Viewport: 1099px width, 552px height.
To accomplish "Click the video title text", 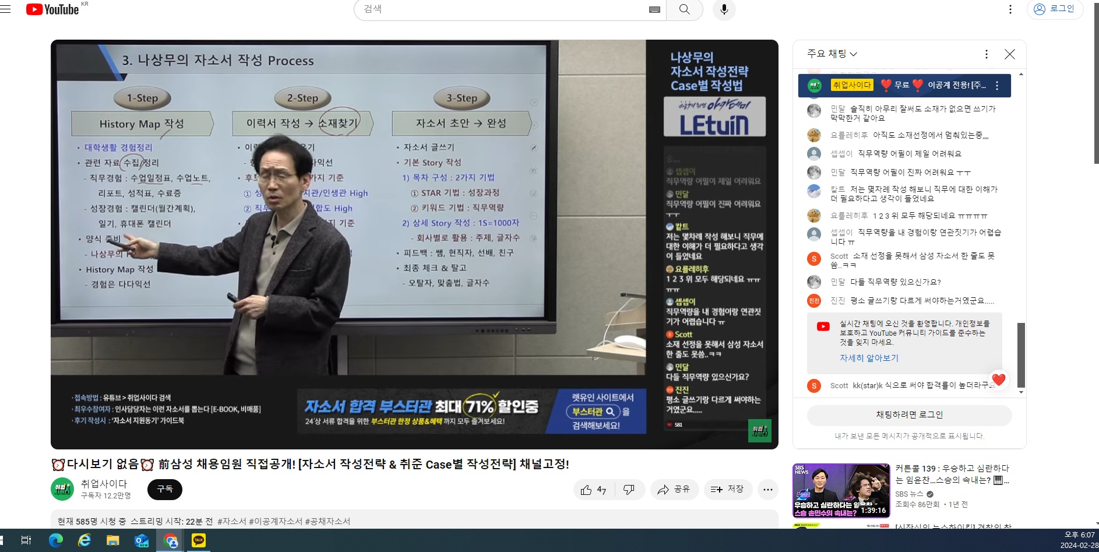I will tap(310, 464).
